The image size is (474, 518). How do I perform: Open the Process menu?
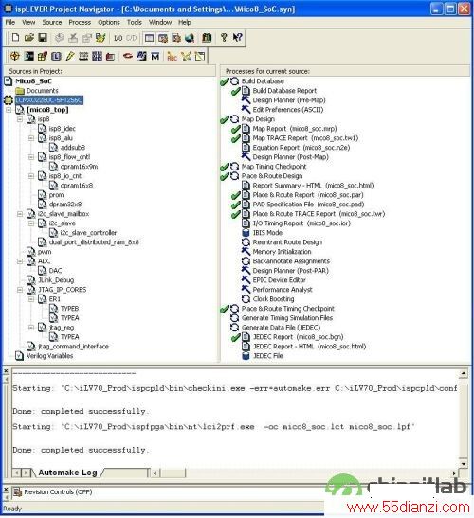[80, 22]
